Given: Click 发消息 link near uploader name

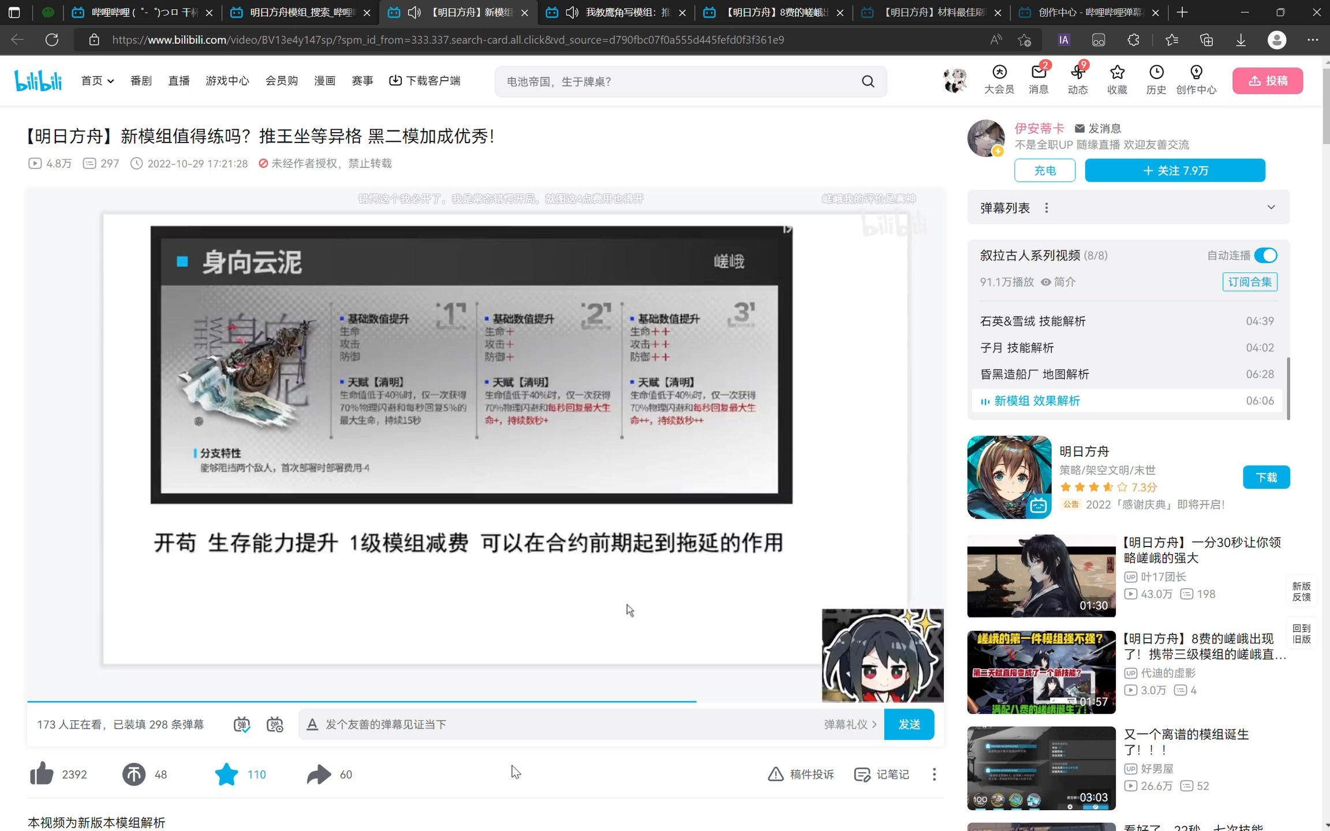Looking at the screenshot, I should pos(1098,128).
